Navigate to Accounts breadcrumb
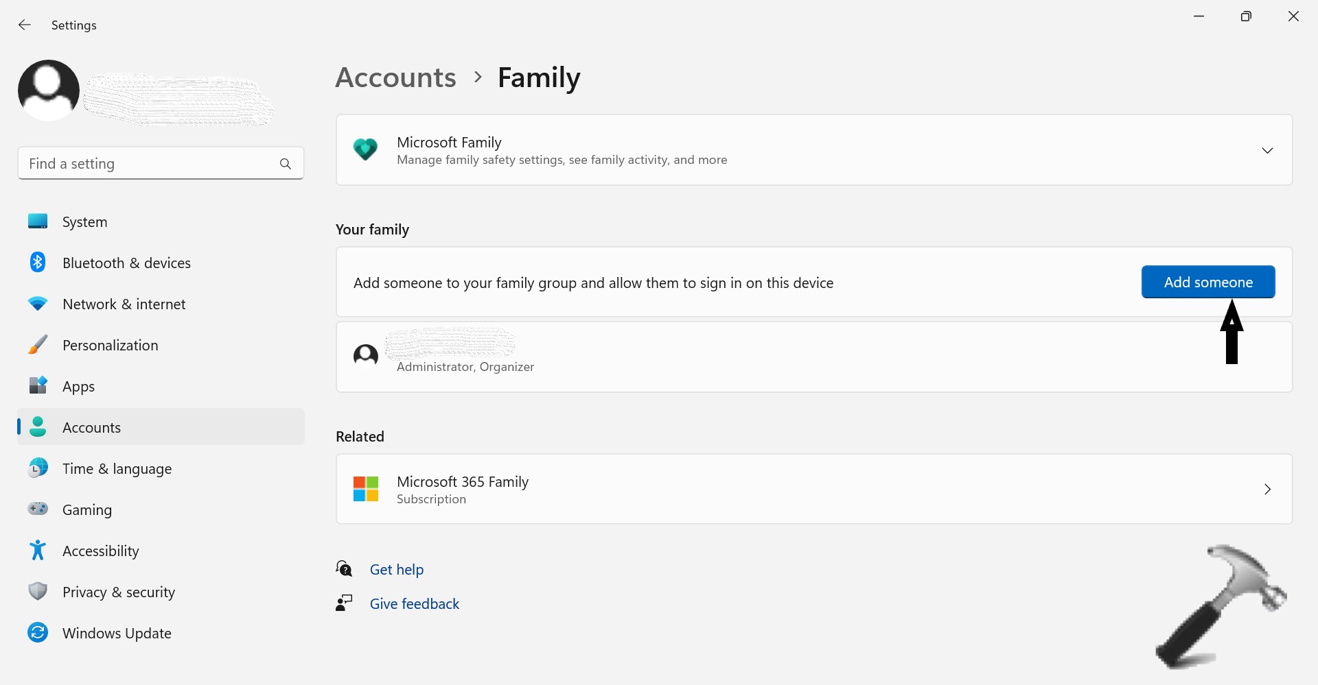1318x685 pixels. 395,77
